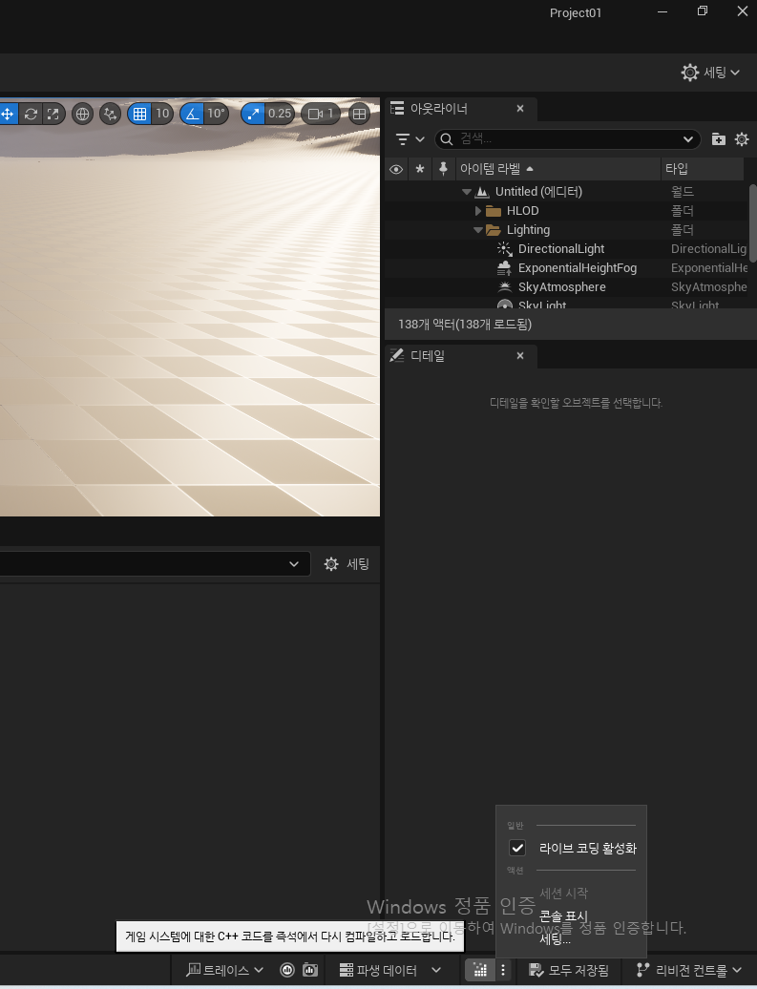Click the SkyAtmosphere icon
757x989 pixels.
tap(505, 287)
